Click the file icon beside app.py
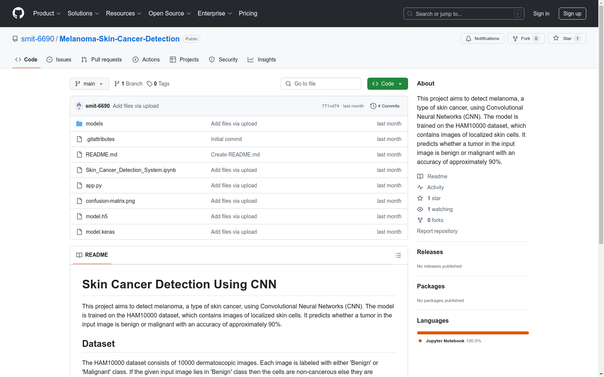 79,185
